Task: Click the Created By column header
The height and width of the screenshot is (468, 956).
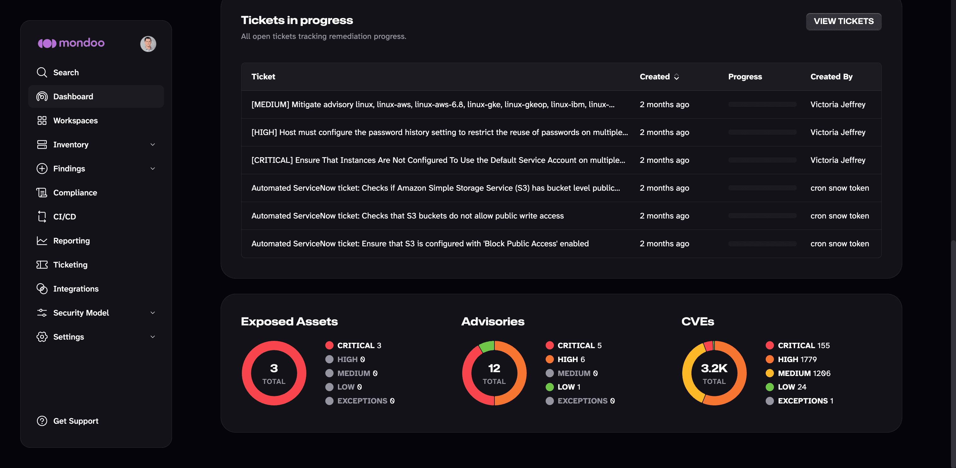Action: 831,77
